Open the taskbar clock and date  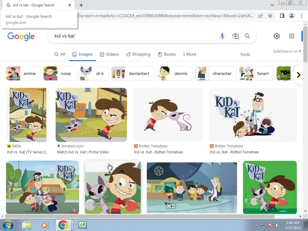tap(293, 225)
